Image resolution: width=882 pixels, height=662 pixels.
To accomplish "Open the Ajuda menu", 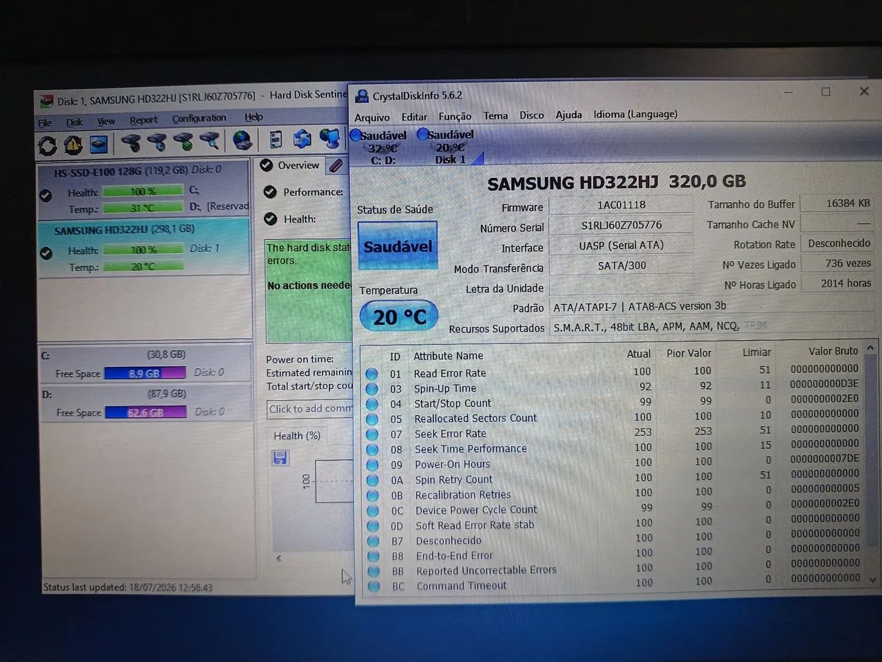I will tap(568, 114).
